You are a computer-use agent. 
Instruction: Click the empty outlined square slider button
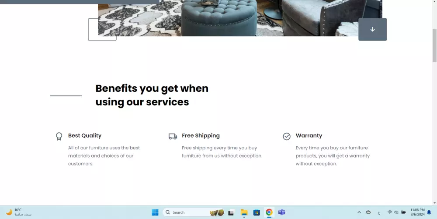click(102, 30)
